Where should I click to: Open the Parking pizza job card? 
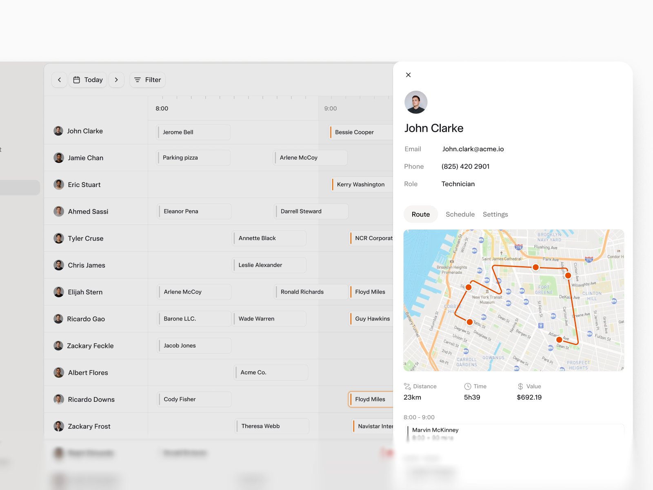click(x=193, y=158)
